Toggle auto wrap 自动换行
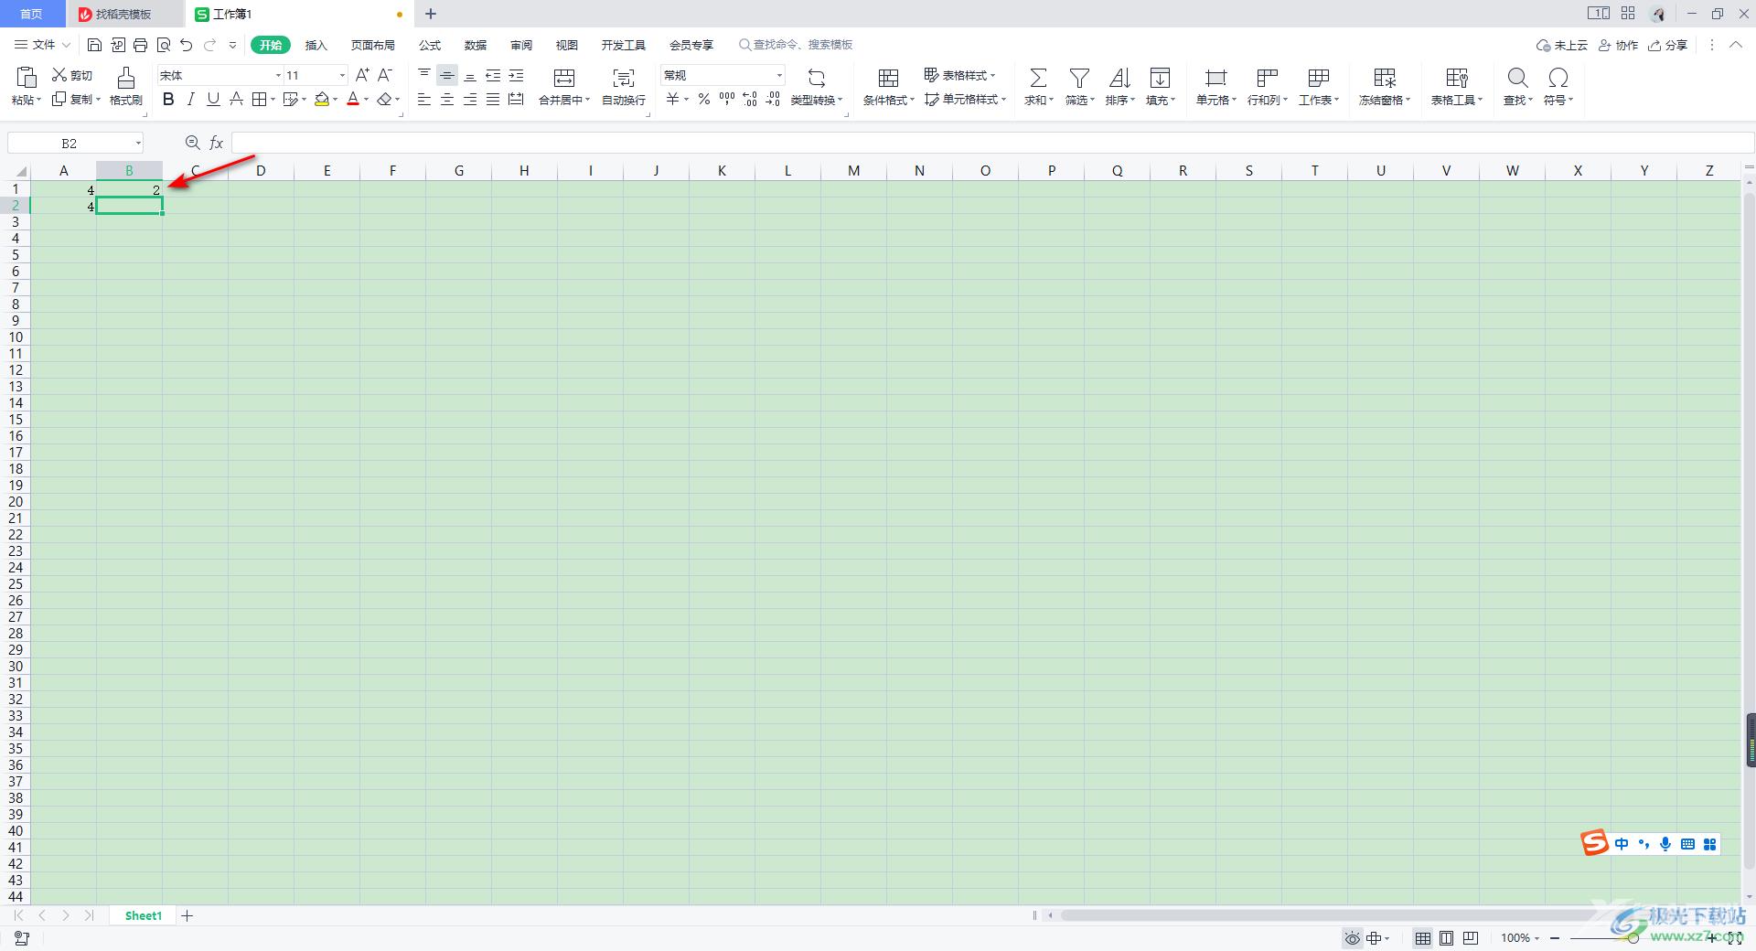 point(624,86)
